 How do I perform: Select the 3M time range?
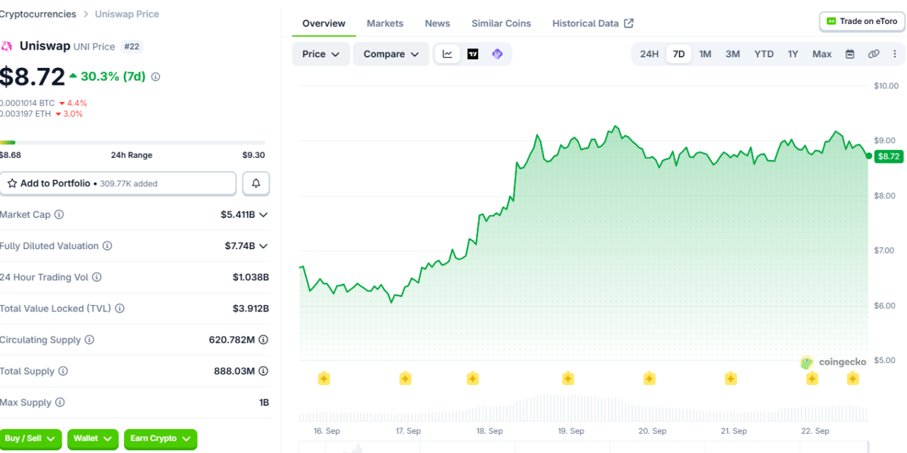click(733, 54)
